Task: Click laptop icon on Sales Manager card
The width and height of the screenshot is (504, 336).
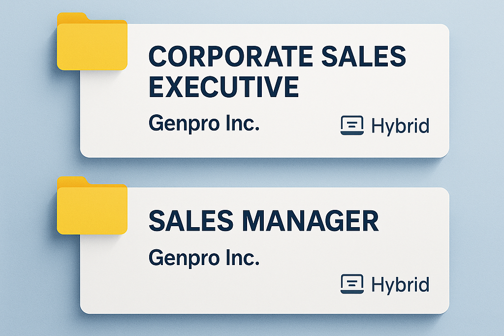Action: [352, 284]
